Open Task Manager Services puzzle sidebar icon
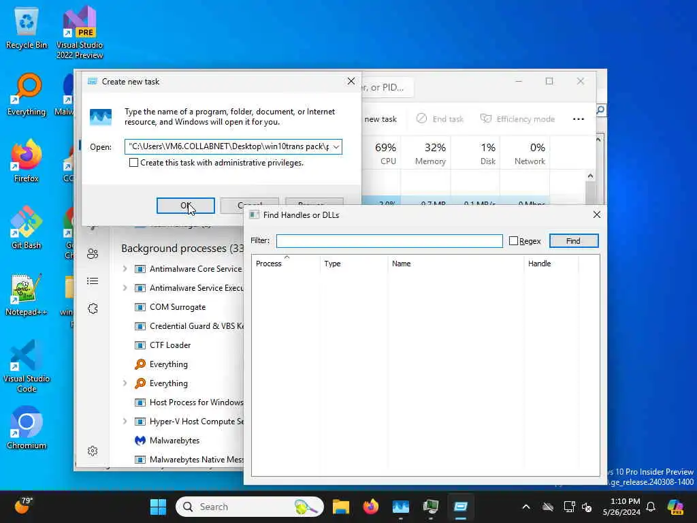The width and height of the screenshot is (697, 523). coord(93,308)
